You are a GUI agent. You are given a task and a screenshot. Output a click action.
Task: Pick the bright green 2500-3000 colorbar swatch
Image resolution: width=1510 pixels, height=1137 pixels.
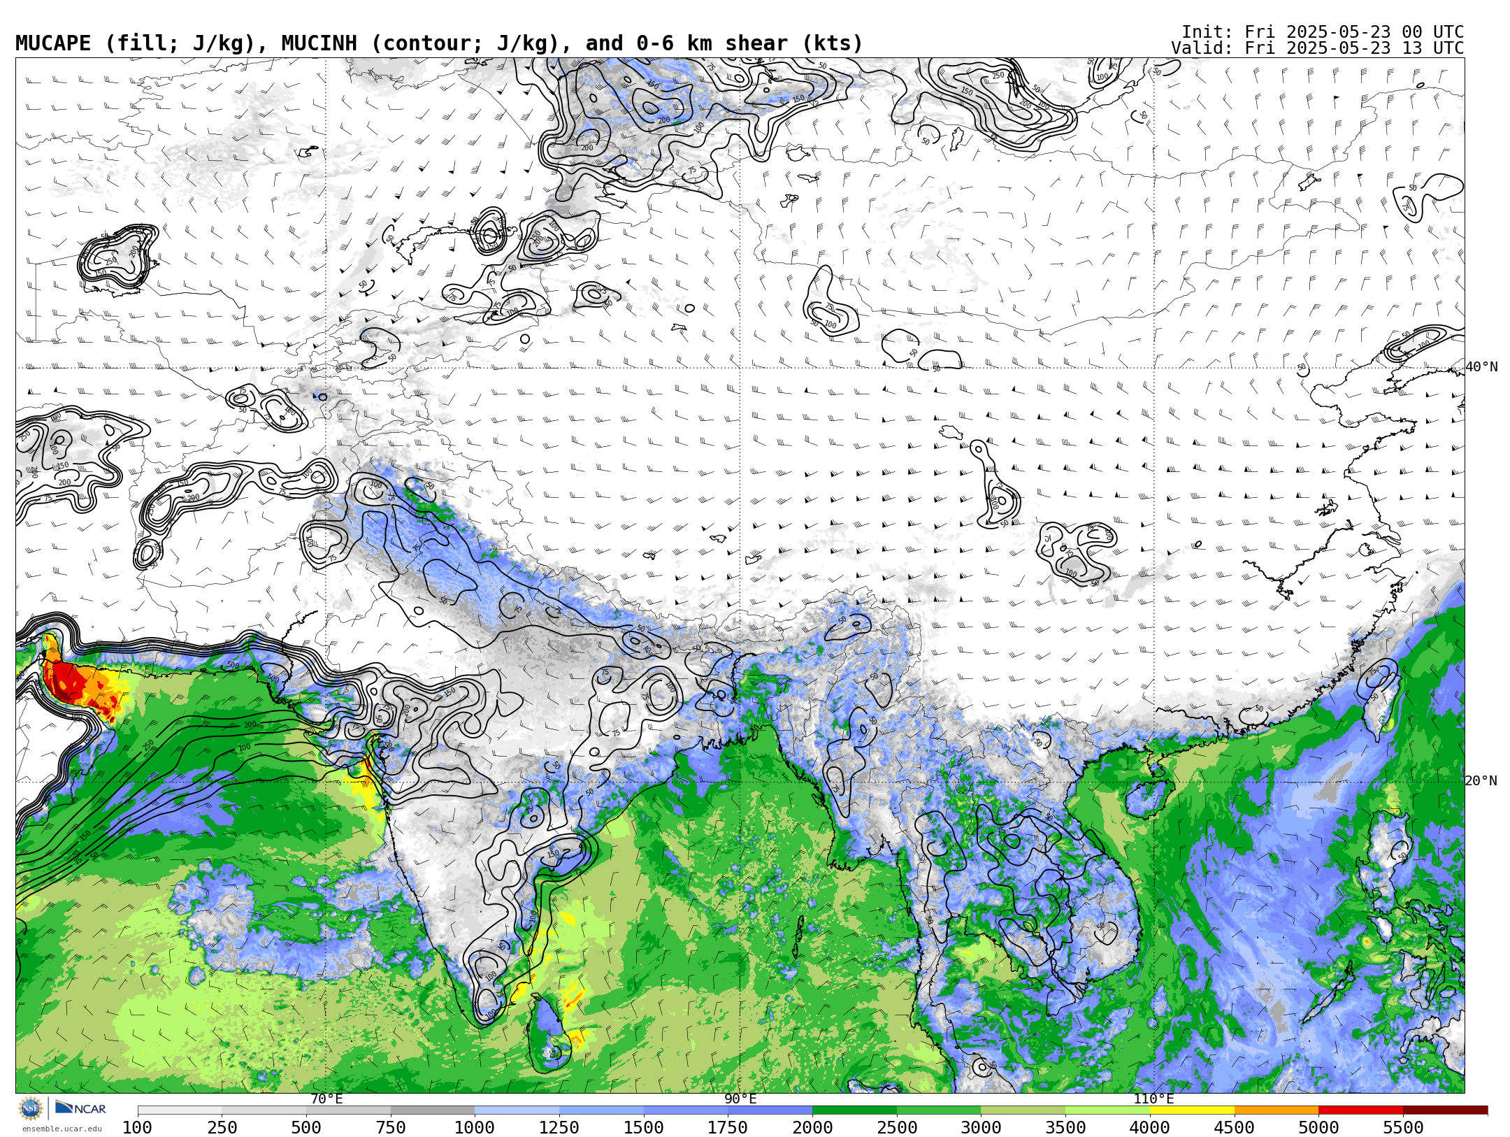[939, 1110]
